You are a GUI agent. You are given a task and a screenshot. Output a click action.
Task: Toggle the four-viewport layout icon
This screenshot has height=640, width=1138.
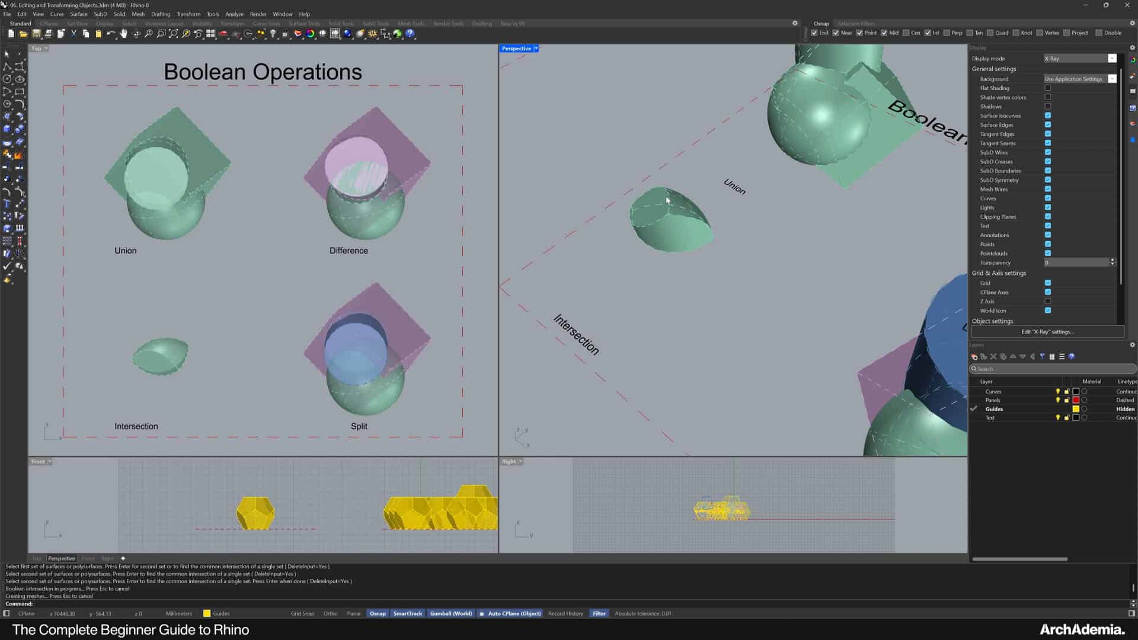(210, 34)
